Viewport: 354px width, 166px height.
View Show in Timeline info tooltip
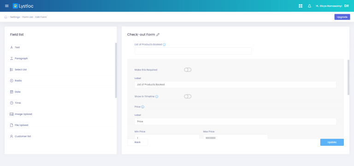pos(157,97)
